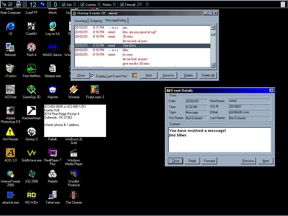
Task: Switch to the Outgoing tab
Action: point(96,21)
